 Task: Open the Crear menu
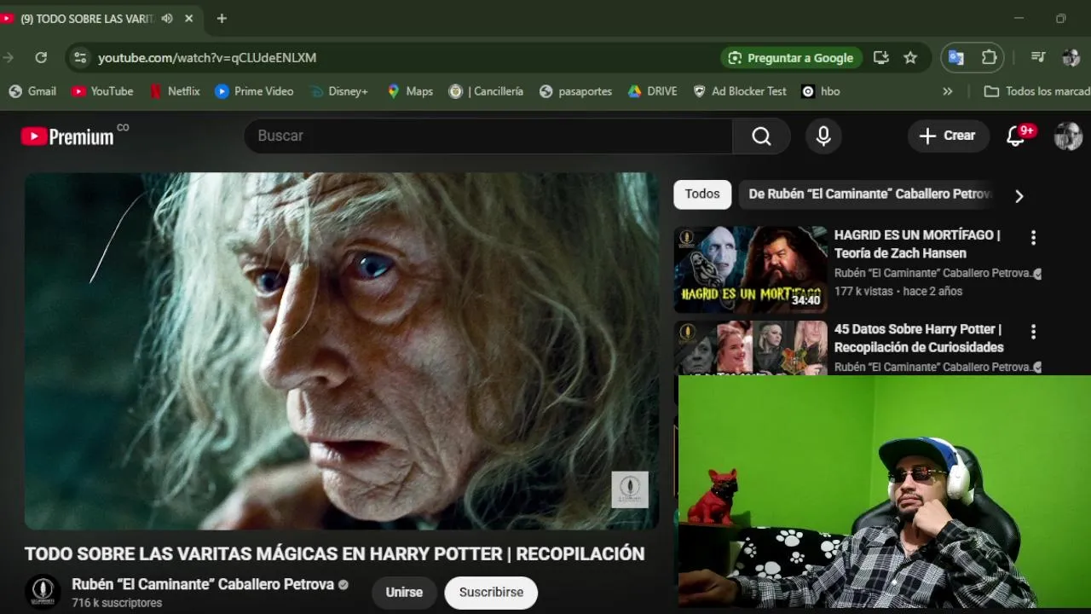tap(948, 136)
